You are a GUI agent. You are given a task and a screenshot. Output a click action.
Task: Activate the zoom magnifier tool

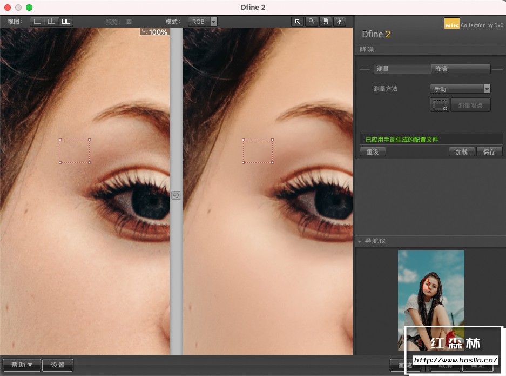[312, 22]
